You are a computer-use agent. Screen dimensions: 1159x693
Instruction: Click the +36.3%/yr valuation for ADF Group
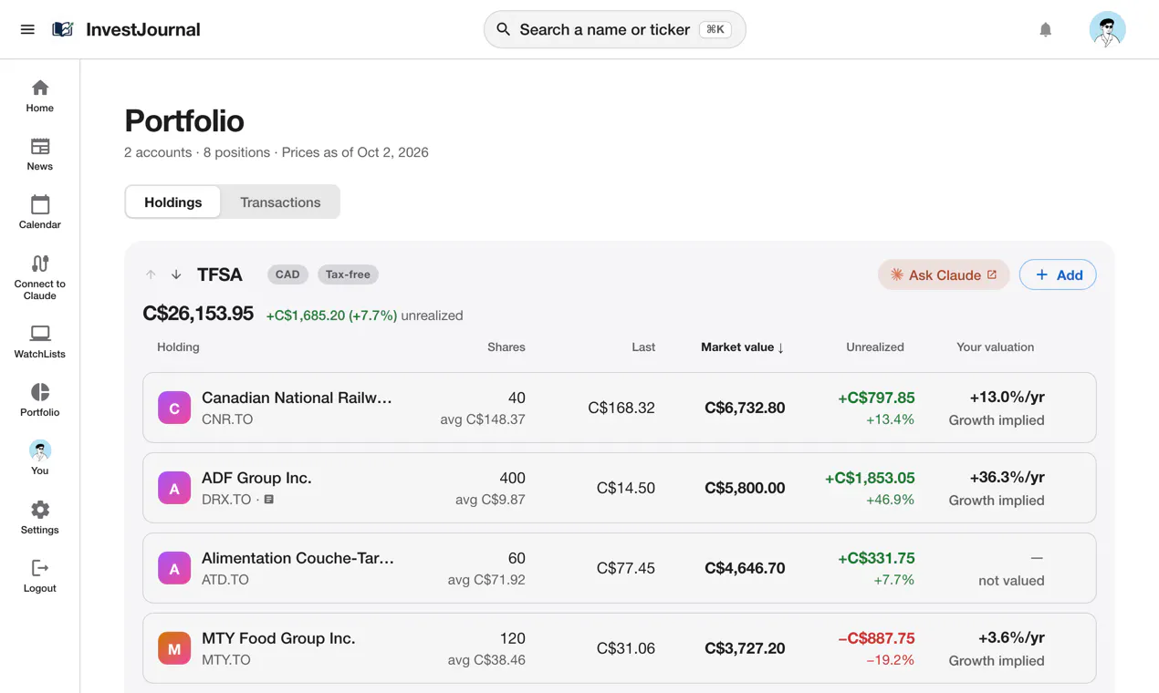[x=1007, y=477]
